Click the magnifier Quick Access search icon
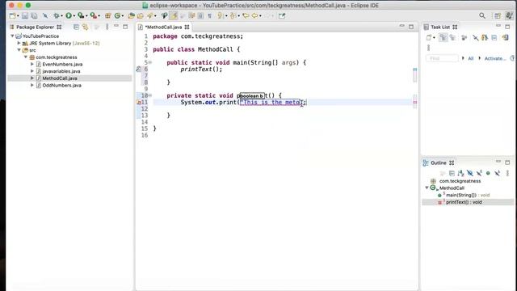Screen dimensions: 517x291 [482, 15]
